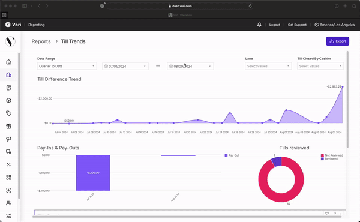Open the users people sidebar icon
Image resolution: width=360 pixels, height=222 pixels.
coord(9,203)
